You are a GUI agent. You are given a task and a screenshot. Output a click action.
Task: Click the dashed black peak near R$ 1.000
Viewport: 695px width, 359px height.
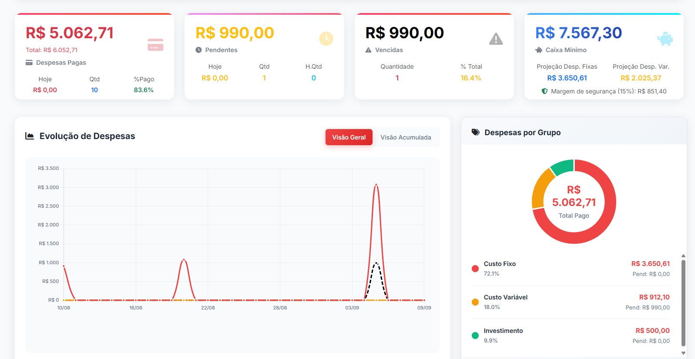[x=376, y=263]
